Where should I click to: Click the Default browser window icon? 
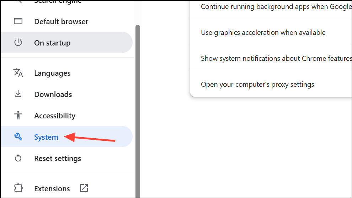18,21
